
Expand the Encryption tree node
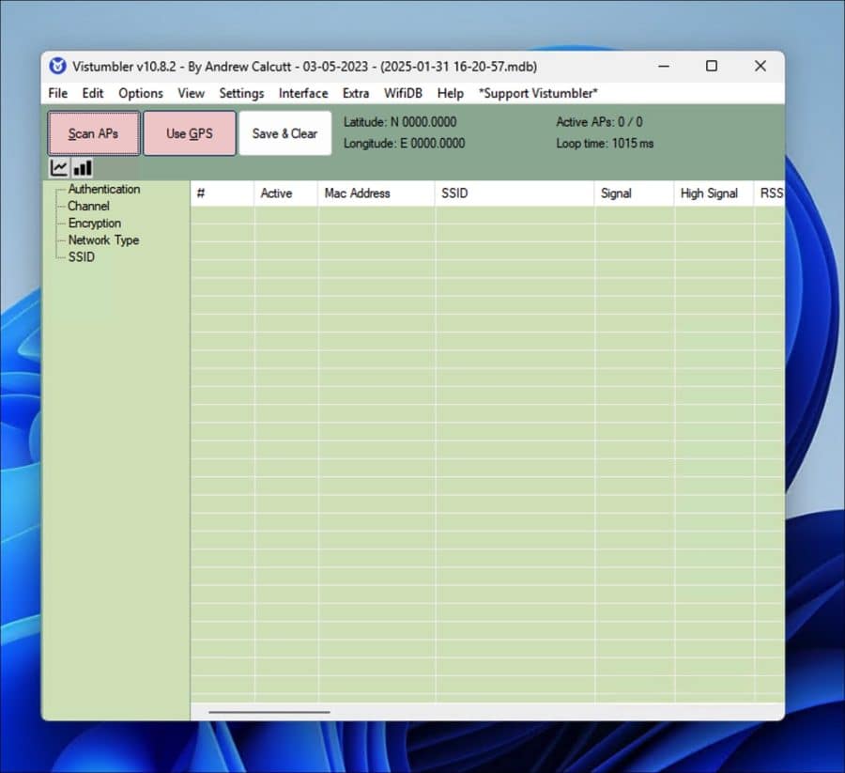pyautogui.click(x=94, y=223)
